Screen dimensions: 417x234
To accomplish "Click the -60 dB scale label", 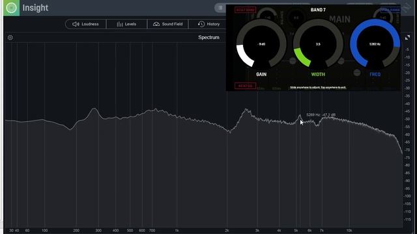I will tap(407, 135).
